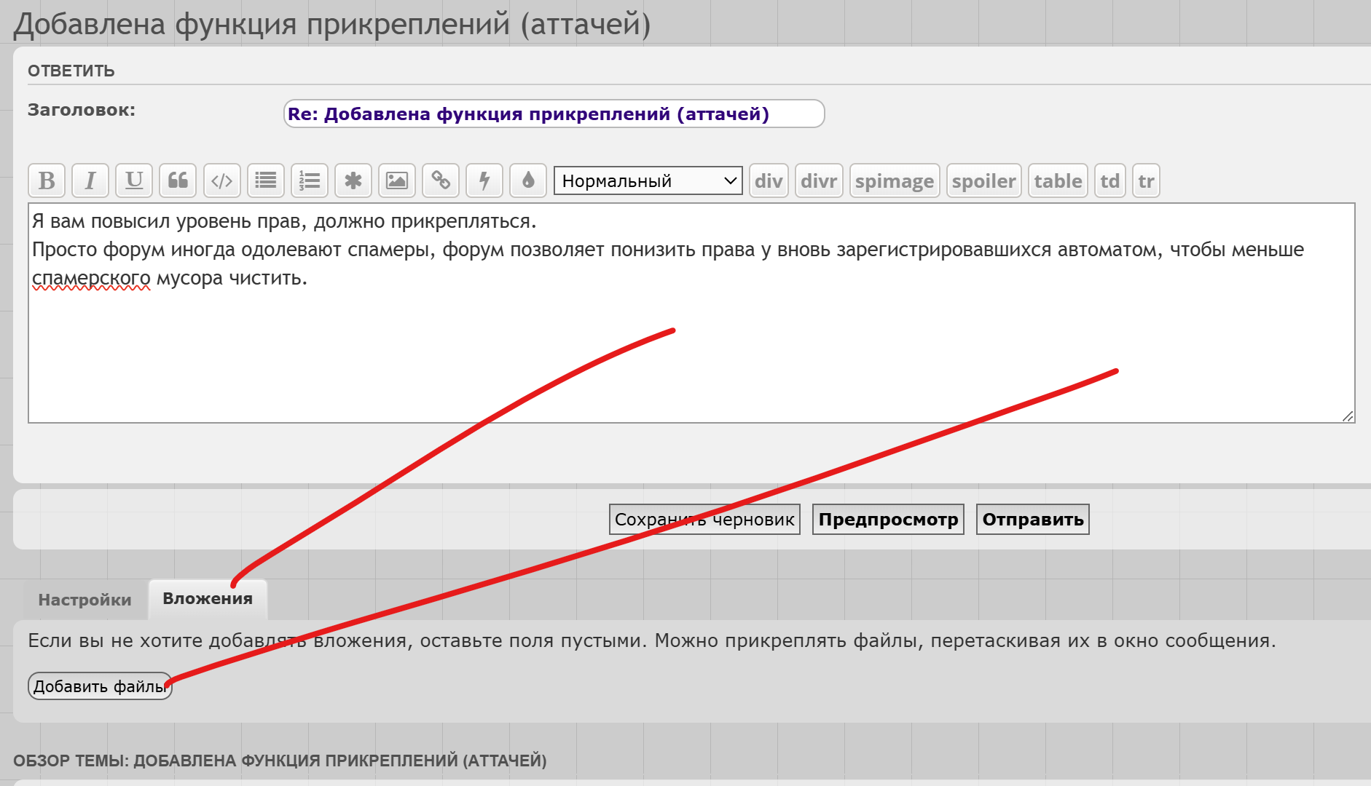Click inside the message text area
1371x786 pixels.
691,313
